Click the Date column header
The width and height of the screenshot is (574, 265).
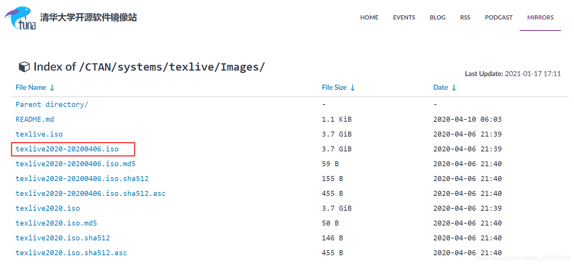pyautogui.click(x=441, y=87)
